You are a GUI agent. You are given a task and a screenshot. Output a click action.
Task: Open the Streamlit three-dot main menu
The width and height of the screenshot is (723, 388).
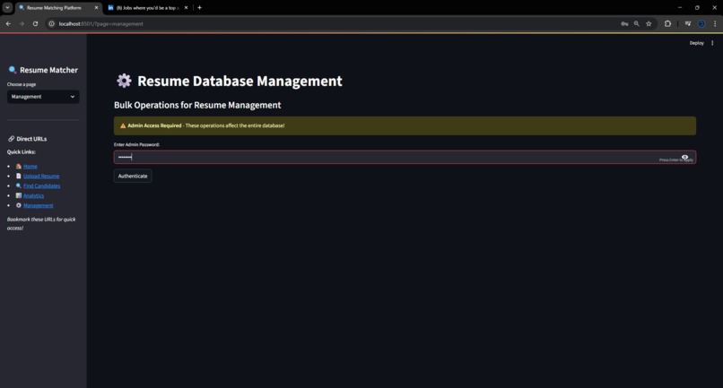(x=712, y=43)
